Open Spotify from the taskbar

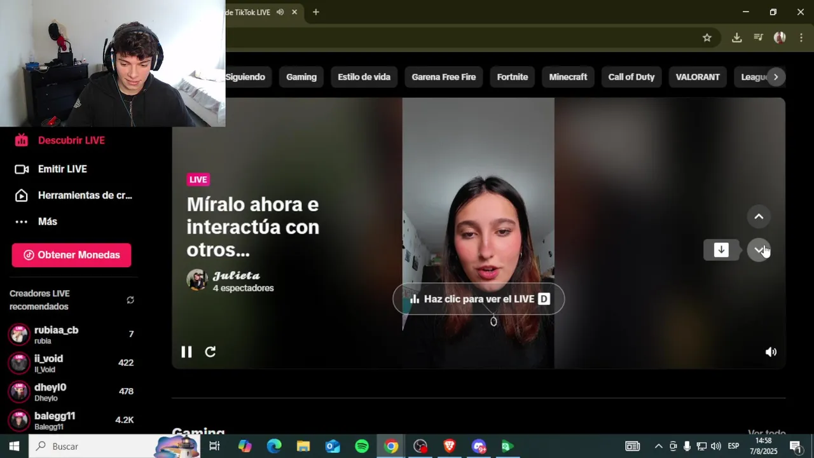362,446
